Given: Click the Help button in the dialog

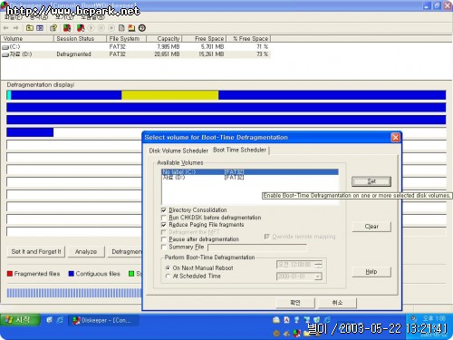Looking at the screenshot, I should tap(371, 272).
